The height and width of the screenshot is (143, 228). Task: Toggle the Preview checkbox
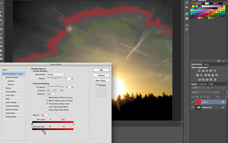[x=96, y=85]
